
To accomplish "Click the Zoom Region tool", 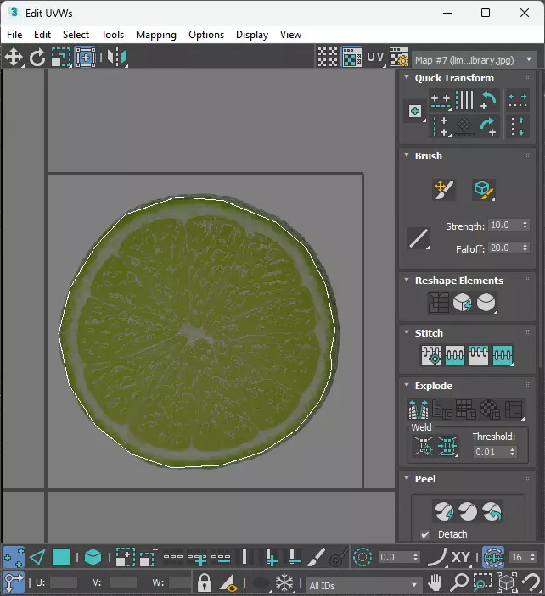I will click(482, 582).
